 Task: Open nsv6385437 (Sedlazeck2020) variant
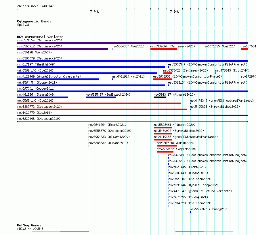point(108,95)
